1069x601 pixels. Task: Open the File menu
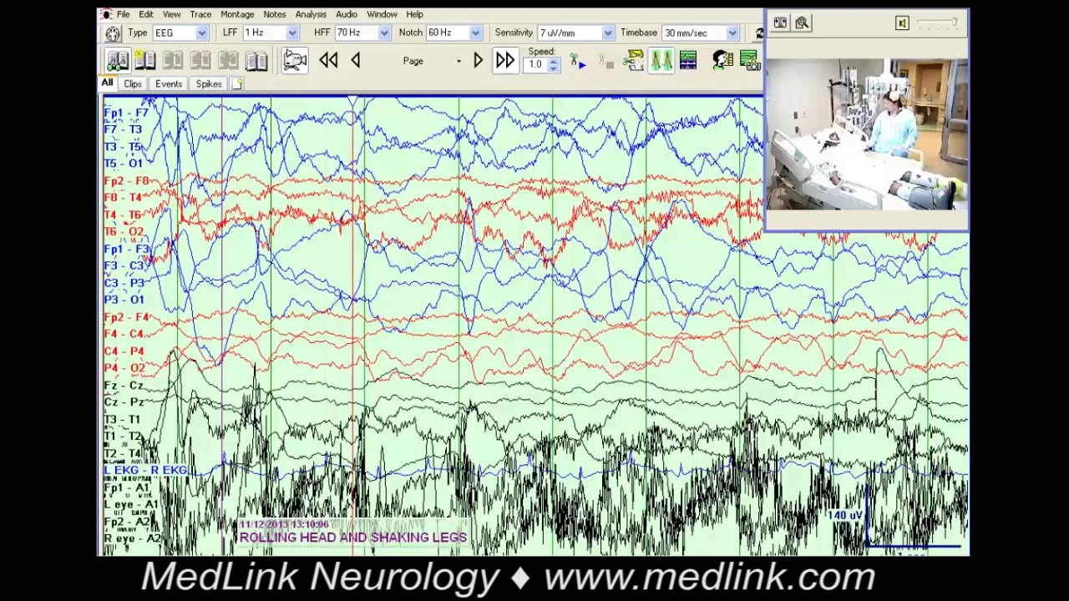123,14
